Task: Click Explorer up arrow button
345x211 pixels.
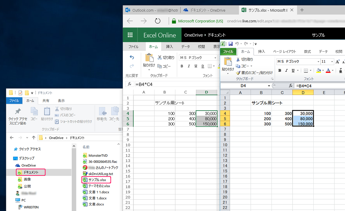Action: tap(34, 138)
